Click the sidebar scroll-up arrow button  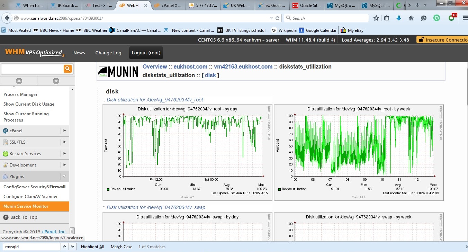pos(19,81)
